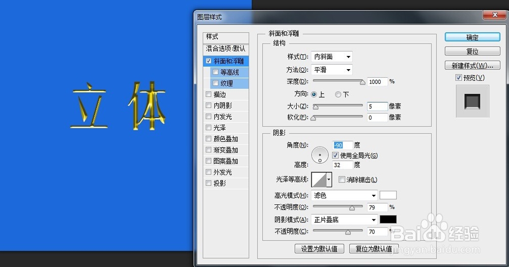Viewport: 509px width, 267px height.
Task: Click the 高度 value field 32
Action: pos(343,165)
